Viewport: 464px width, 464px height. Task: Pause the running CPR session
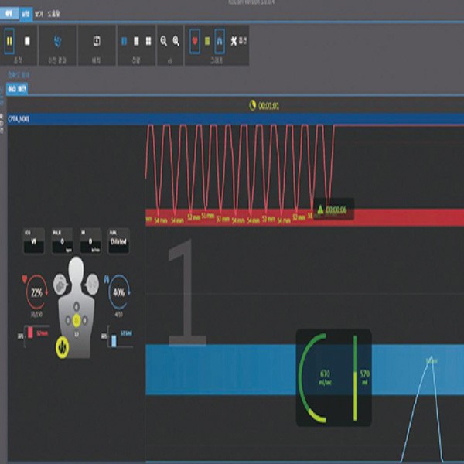pyautogui.click(x=11, y=39)
